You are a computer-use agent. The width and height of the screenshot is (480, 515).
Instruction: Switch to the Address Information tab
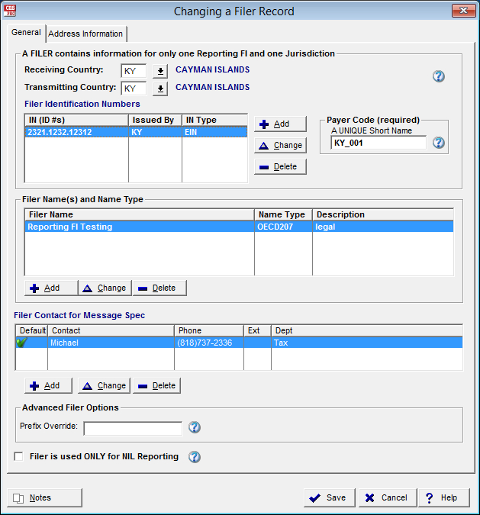click(x=85, y=34)
